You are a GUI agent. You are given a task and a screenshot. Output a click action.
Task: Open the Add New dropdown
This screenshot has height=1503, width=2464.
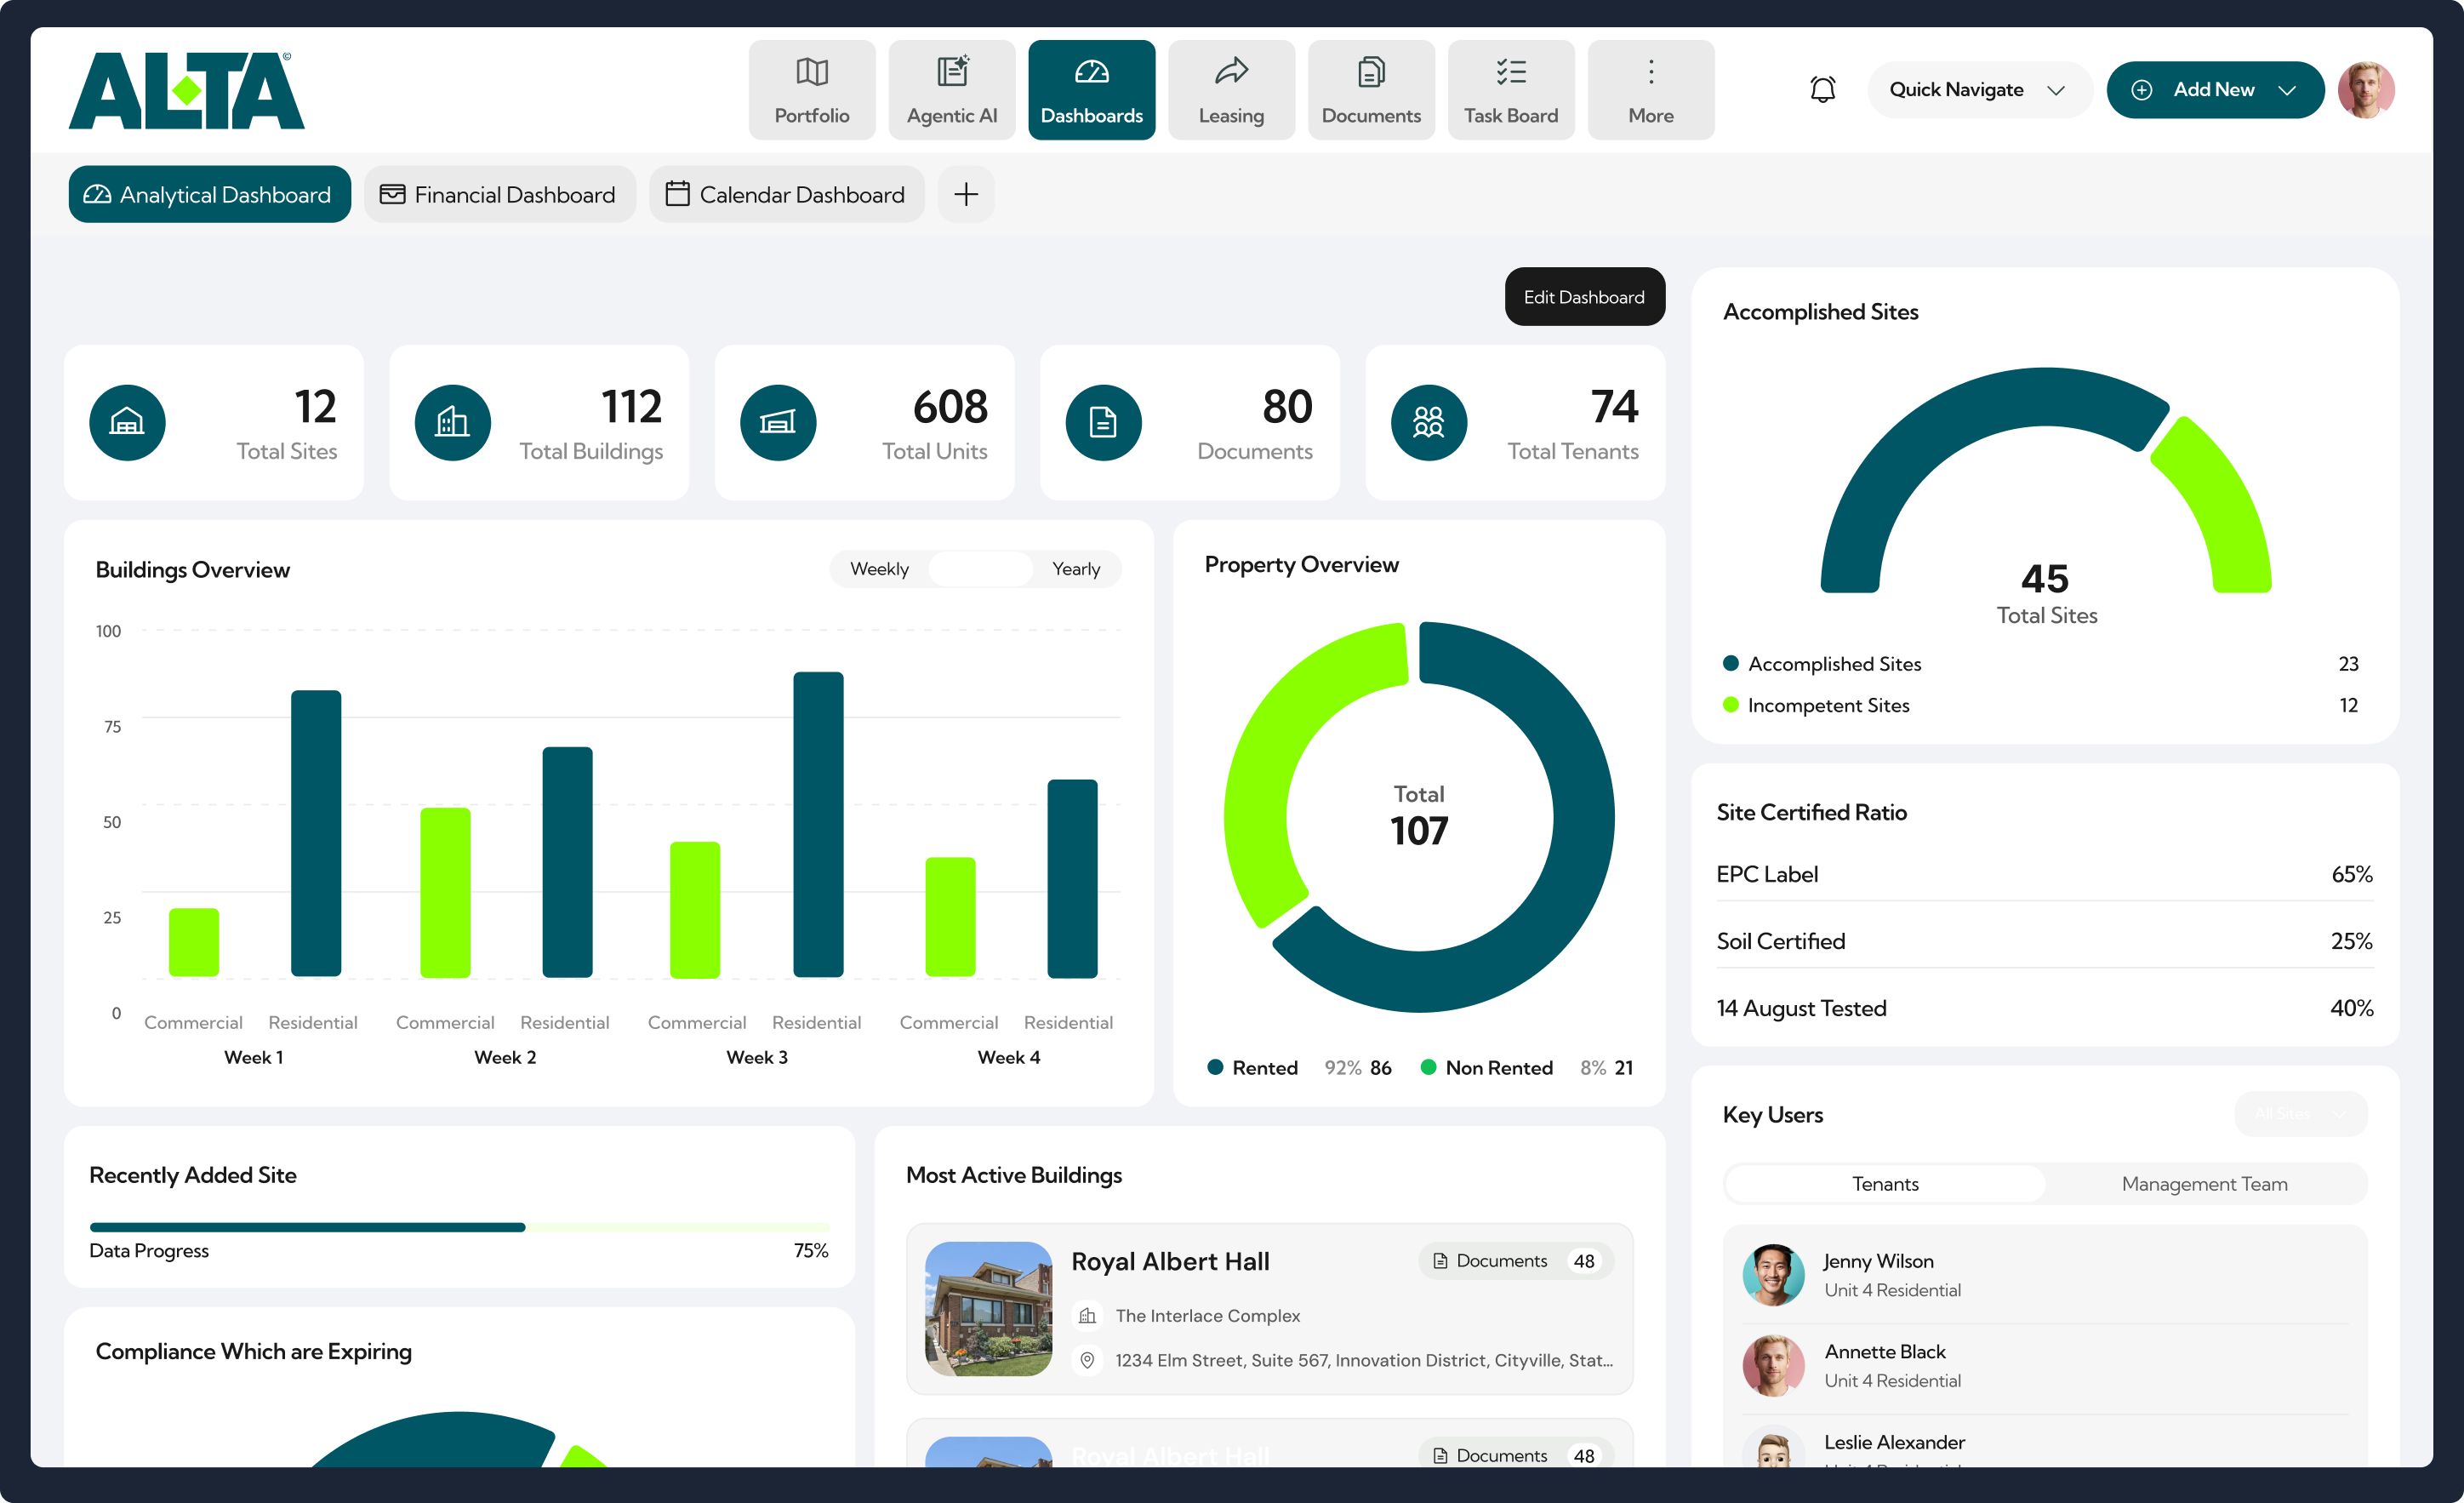click(2213, 90)
